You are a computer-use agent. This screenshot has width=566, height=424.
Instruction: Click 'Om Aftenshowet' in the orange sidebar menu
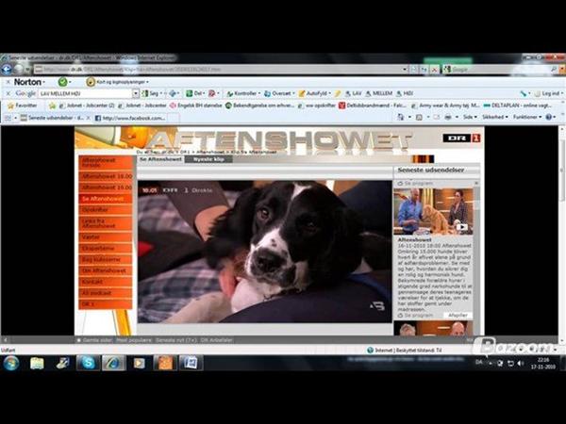tap(106, 270)
